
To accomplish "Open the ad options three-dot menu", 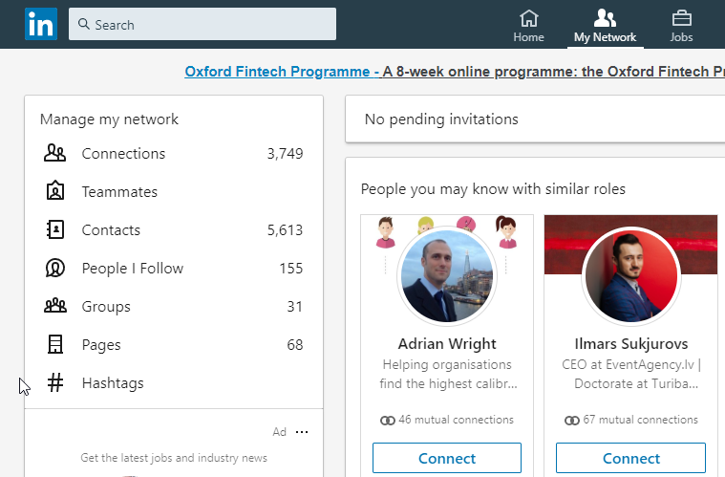I will pyautogui.click(x=302, y=432).
